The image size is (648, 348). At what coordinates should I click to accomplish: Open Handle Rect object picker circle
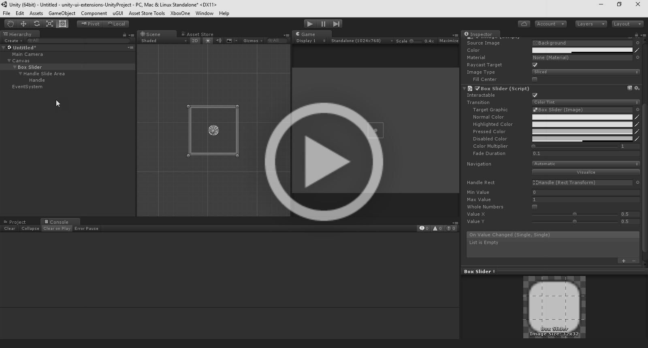click(x=637, y=182)
